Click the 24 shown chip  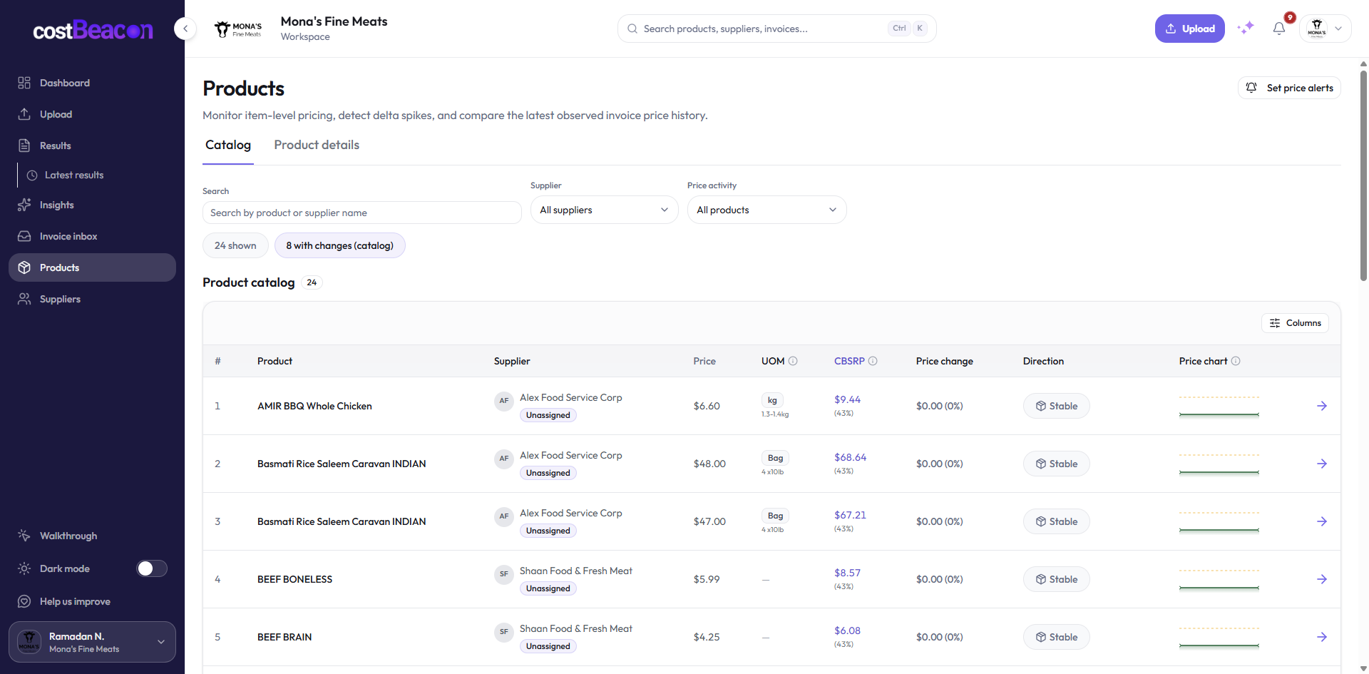coord(235,245)
